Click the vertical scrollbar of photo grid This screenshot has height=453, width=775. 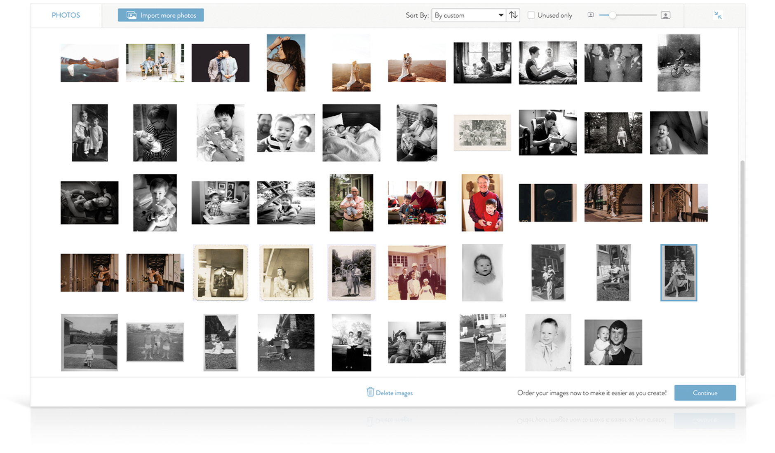tap(742, 268)
